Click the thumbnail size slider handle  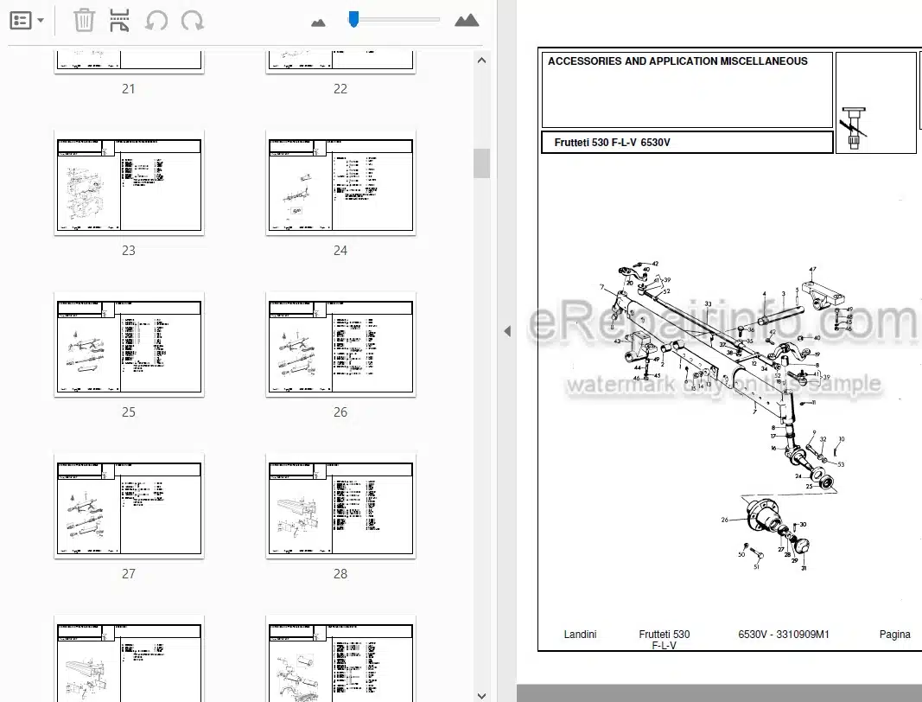[353, 19]
